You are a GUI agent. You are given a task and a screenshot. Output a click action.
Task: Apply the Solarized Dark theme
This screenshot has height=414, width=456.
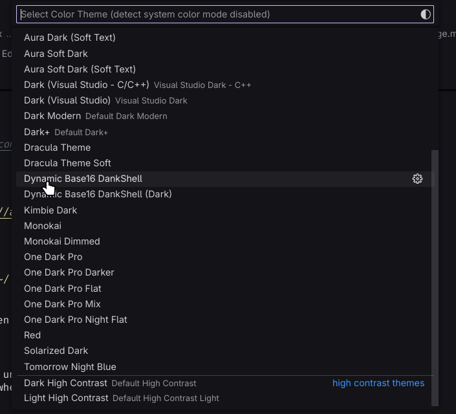coord(56,351)
